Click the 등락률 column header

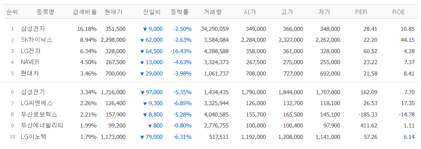pos(179,12)
